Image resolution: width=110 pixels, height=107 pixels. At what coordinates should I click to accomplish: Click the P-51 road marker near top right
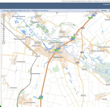(x=82, y=28)
